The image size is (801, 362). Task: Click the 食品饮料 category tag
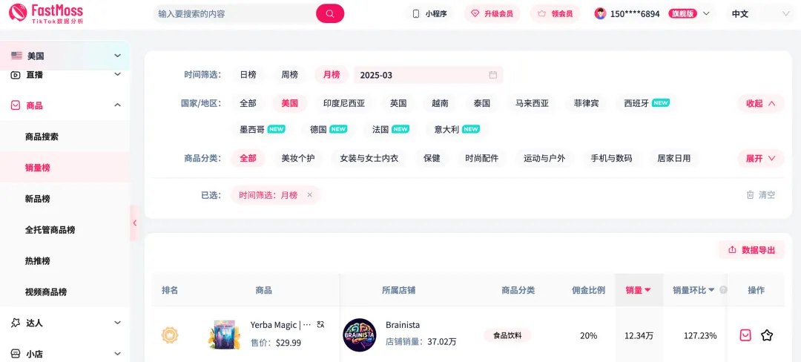click(507, 335)
